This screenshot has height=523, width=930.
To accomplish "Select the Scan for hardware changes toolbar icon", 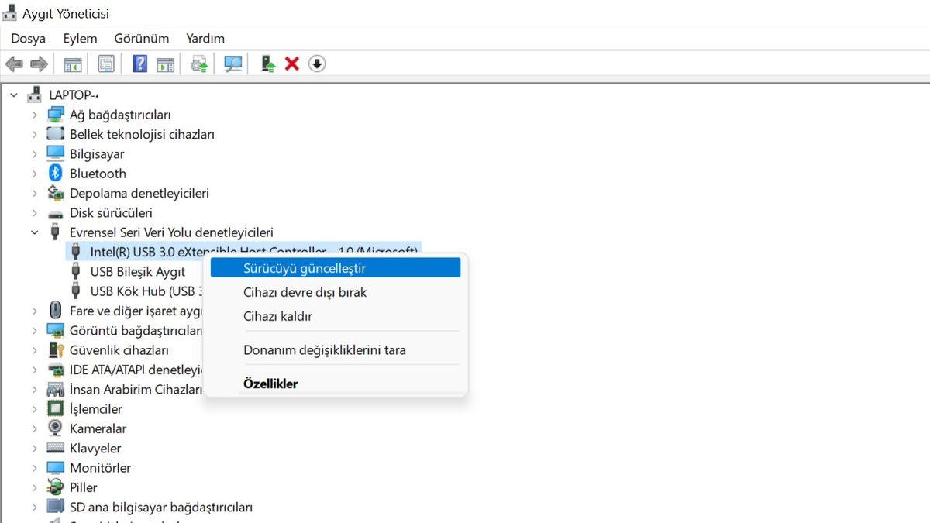I will tap(232, 64).
